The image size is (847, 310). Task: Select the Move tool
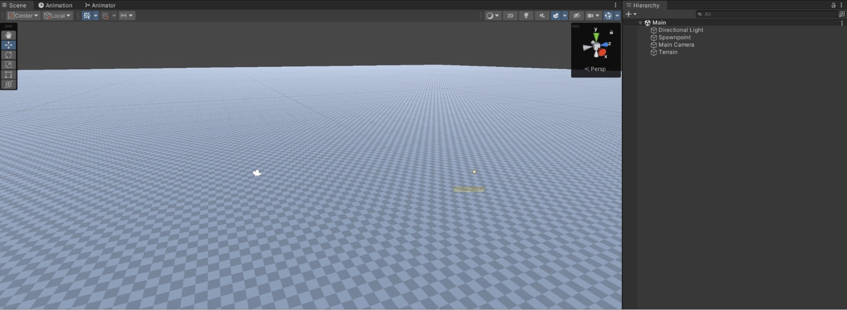click(8, 45)
